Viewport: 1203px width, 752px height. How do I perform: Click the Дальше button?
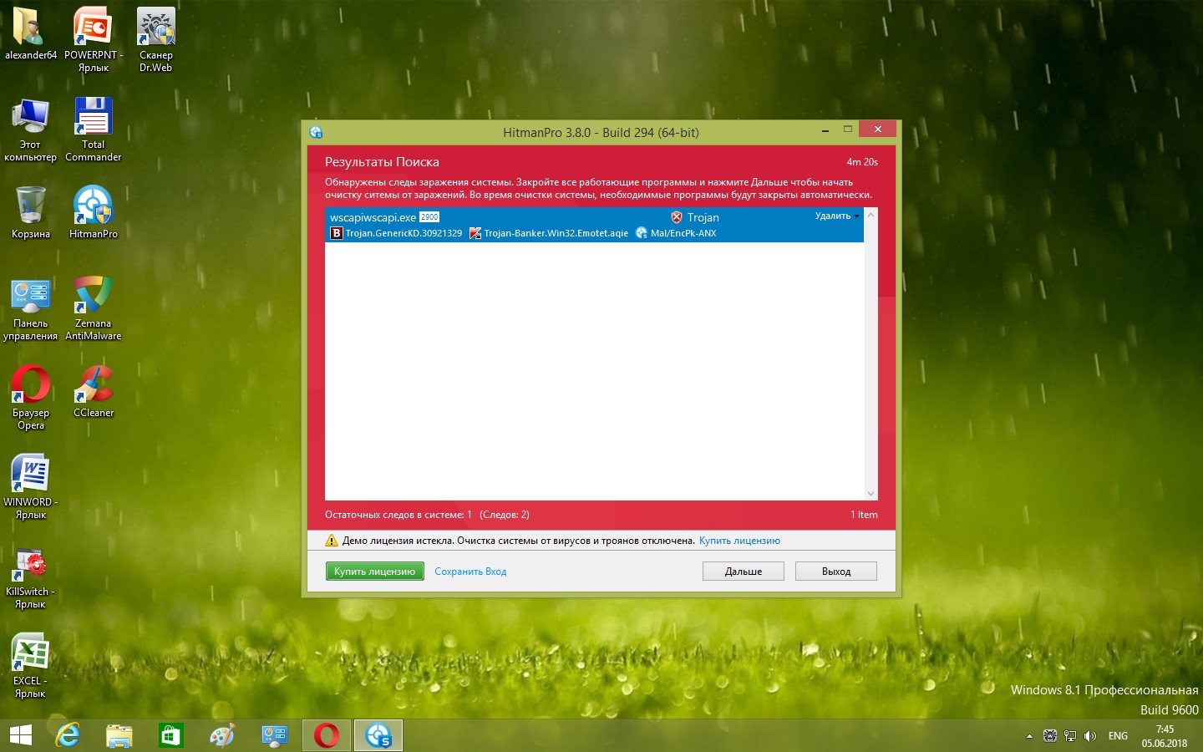[744, 572]
